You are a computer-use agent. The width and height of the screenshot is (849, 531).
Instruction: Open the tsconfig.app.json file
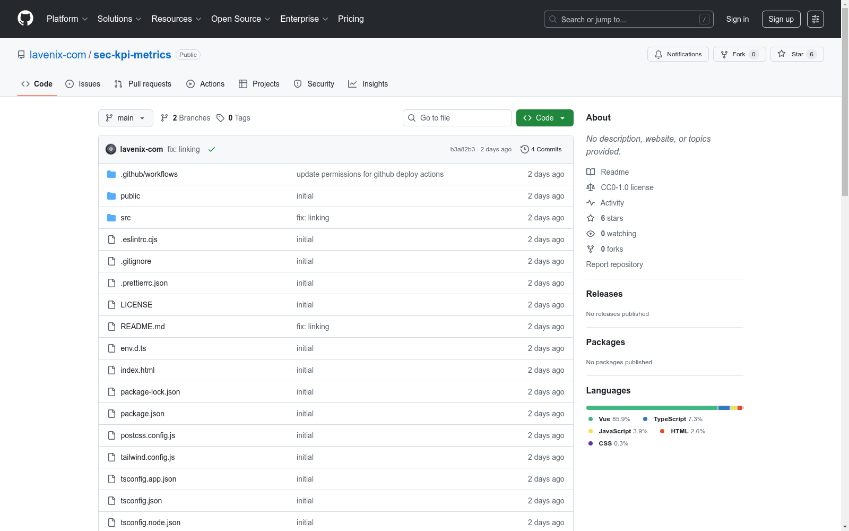click(x=149, y=479)
